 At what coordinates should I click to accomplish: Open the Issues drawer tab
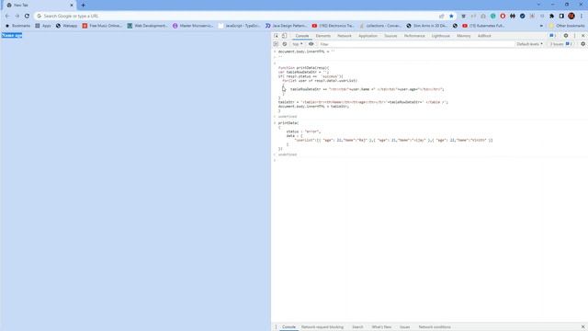[x=404, y=327]
